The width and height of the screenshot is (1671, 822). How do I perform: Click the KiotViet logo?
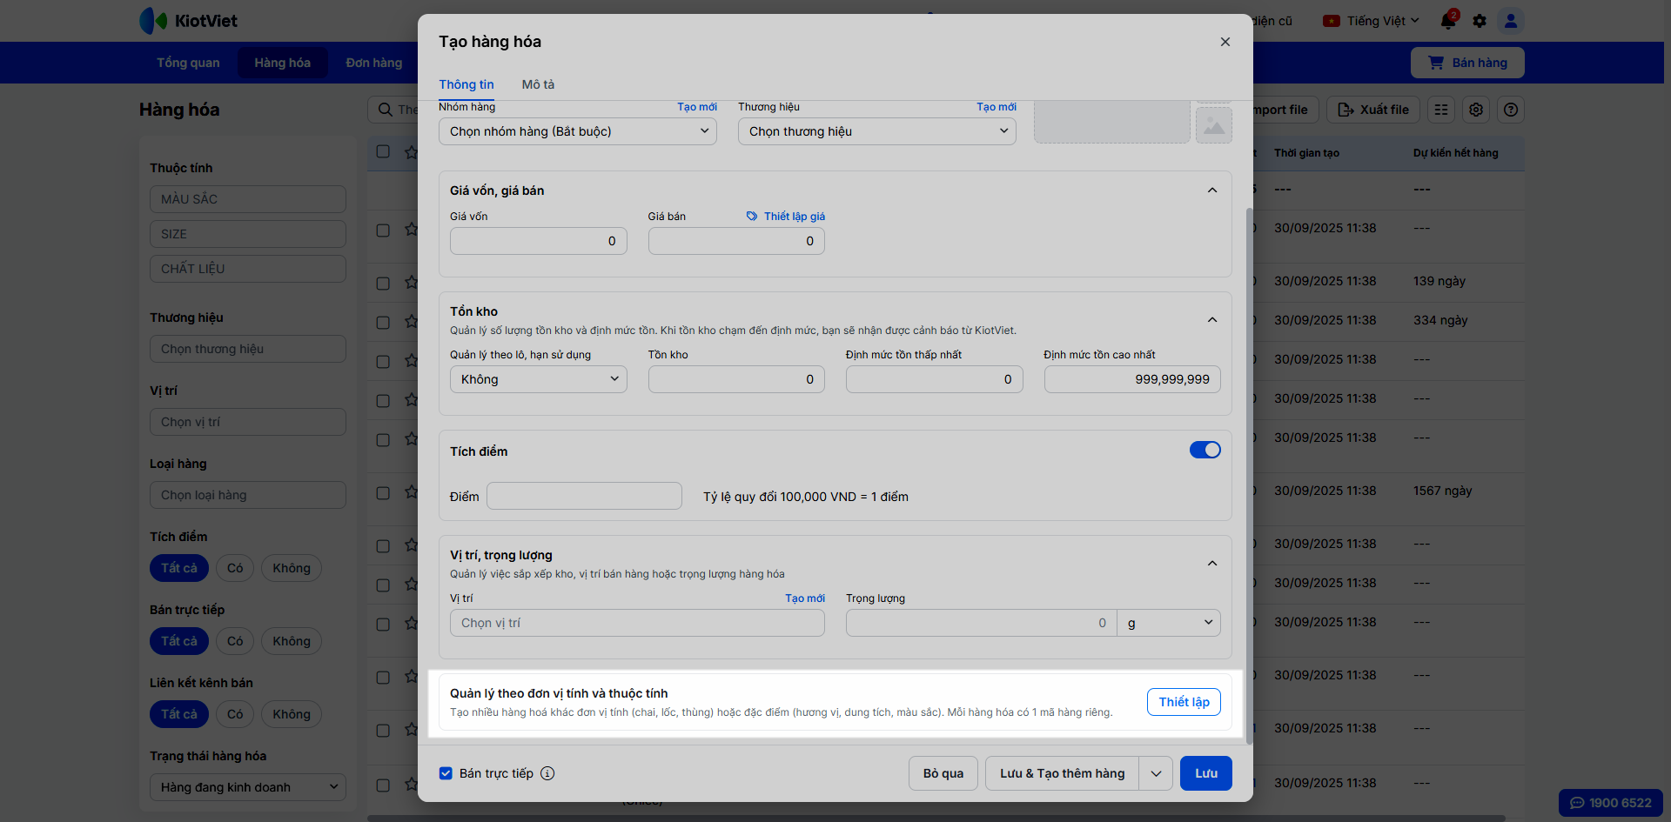click(x=189, y=21)
